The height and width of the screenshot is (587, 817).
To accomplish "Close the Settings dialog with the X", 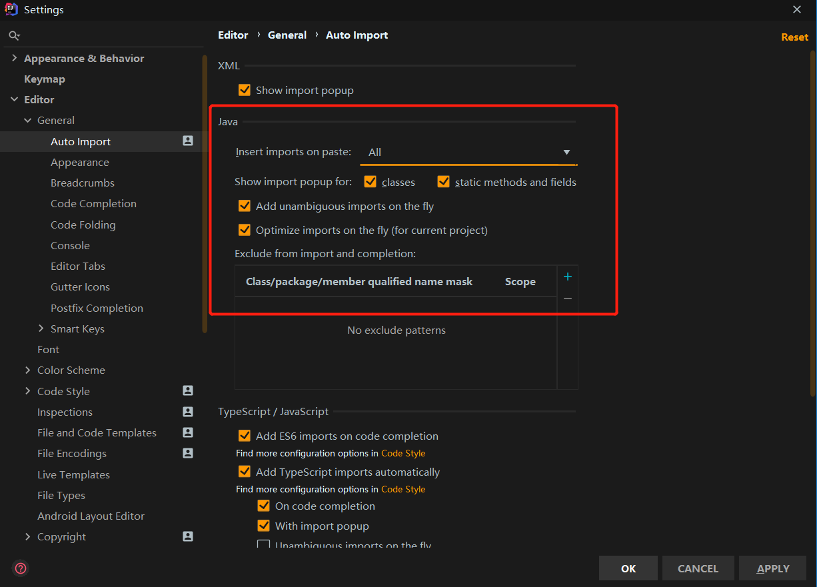I will click(797, 9).
